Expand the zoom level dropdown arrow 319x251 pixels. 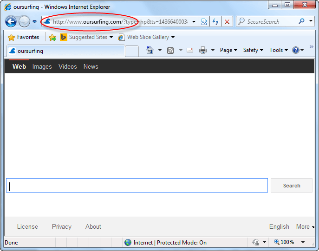303,242
